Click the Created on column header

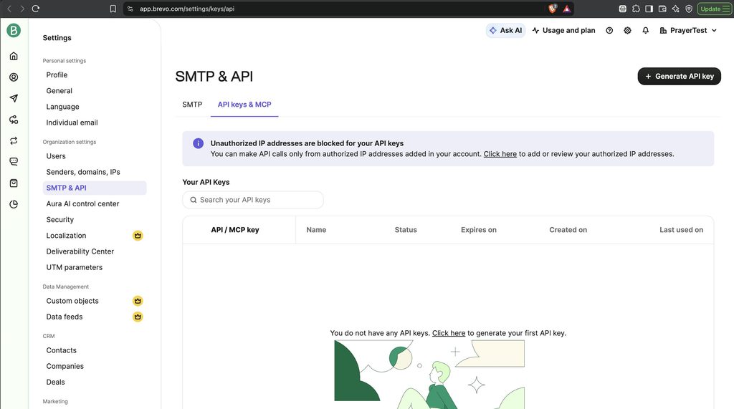click(568, 230)
